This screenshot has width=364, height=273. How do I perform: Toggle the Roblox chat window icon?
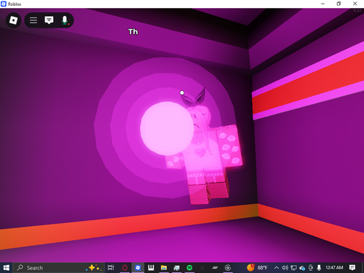(x=49, y=20)
